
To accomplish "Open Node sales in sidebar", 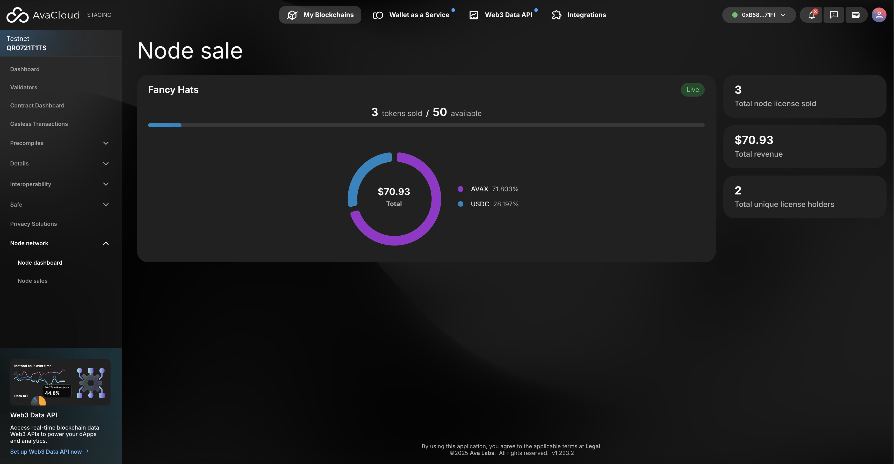I will point(33,281).
